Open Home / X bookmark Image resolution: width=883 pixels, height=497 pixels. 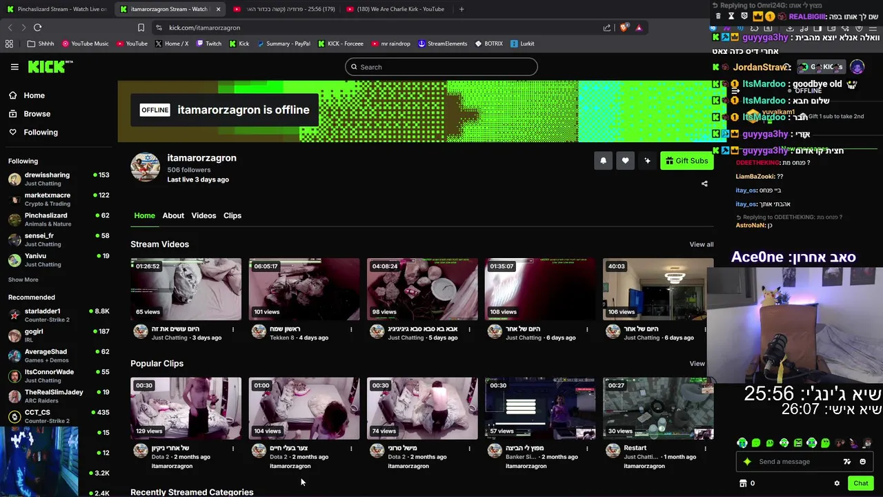click(172, 43)
